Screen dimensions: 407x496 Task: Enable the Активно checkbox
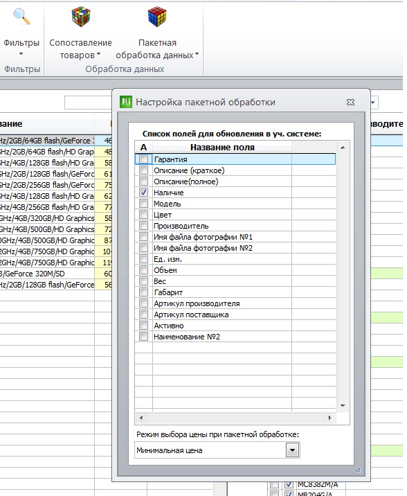coord(143,325)
